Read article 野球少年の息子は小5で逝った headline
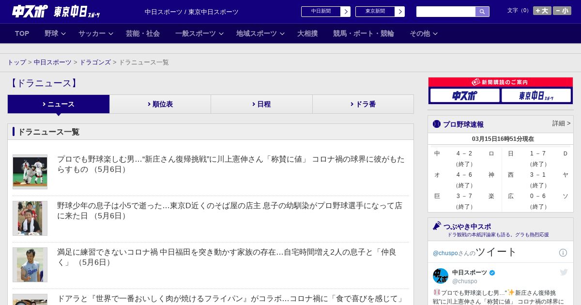Screen dimensions: 581x305 pyautogui.click(x=230, y=211)
